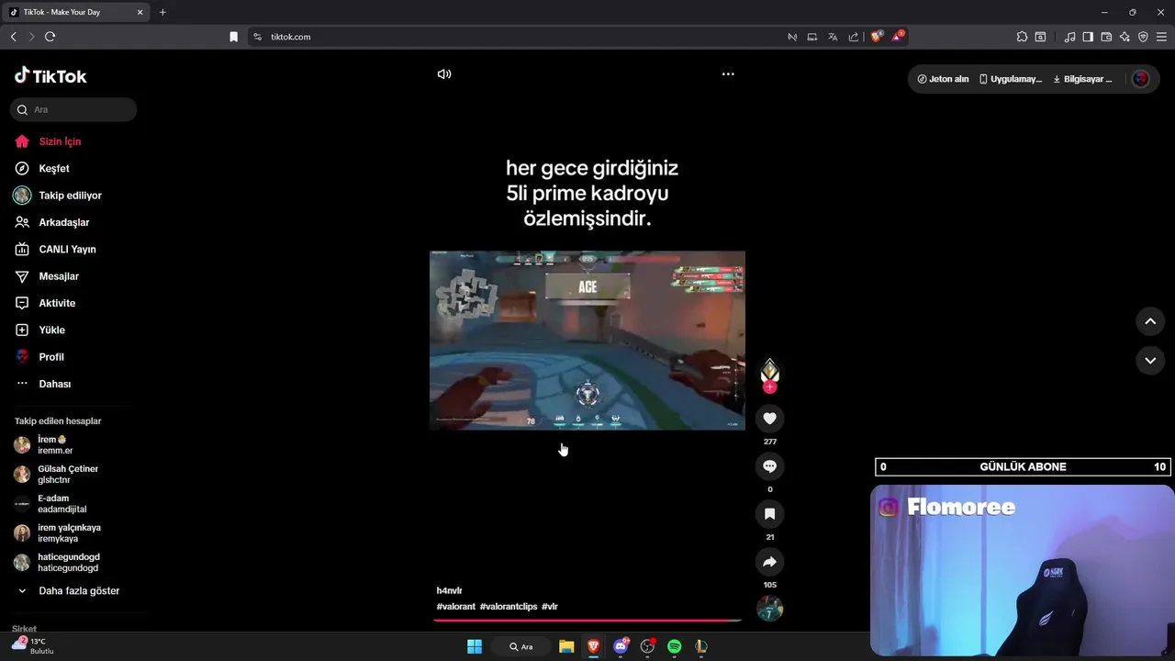This screenshot has width=1175, height=661.
Task: Open followed account iremm.er
Action: [55, 445]
